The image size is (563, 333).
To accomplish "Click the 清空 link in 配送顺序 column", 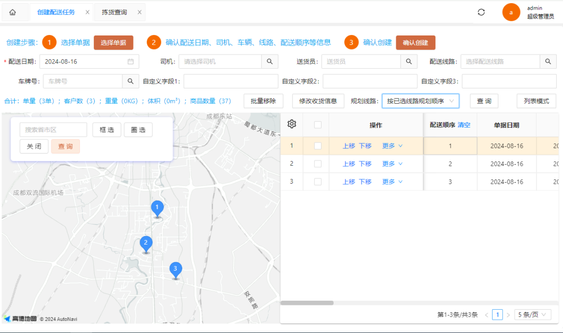I will coord(463,124).
